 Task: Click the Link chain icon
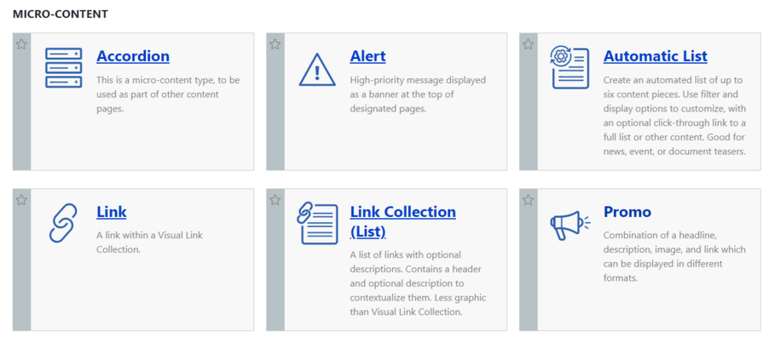click(x=63, y=223)
